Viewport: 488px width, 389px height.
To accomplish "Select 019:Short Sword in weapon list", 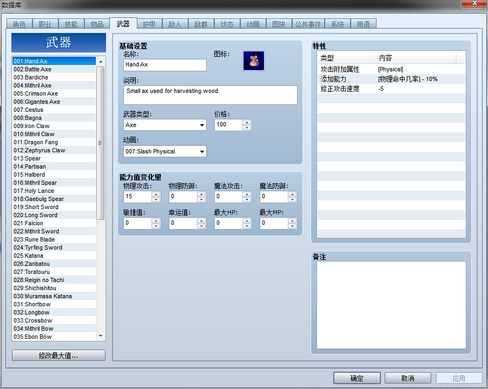I will pyautogui.click(x=54, y=207).
